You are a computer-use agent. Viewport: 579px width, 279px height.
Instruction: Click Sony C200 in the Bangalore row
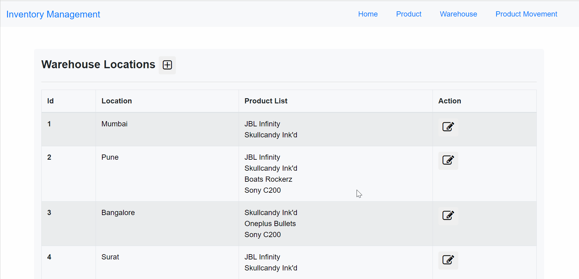[263, 235]
